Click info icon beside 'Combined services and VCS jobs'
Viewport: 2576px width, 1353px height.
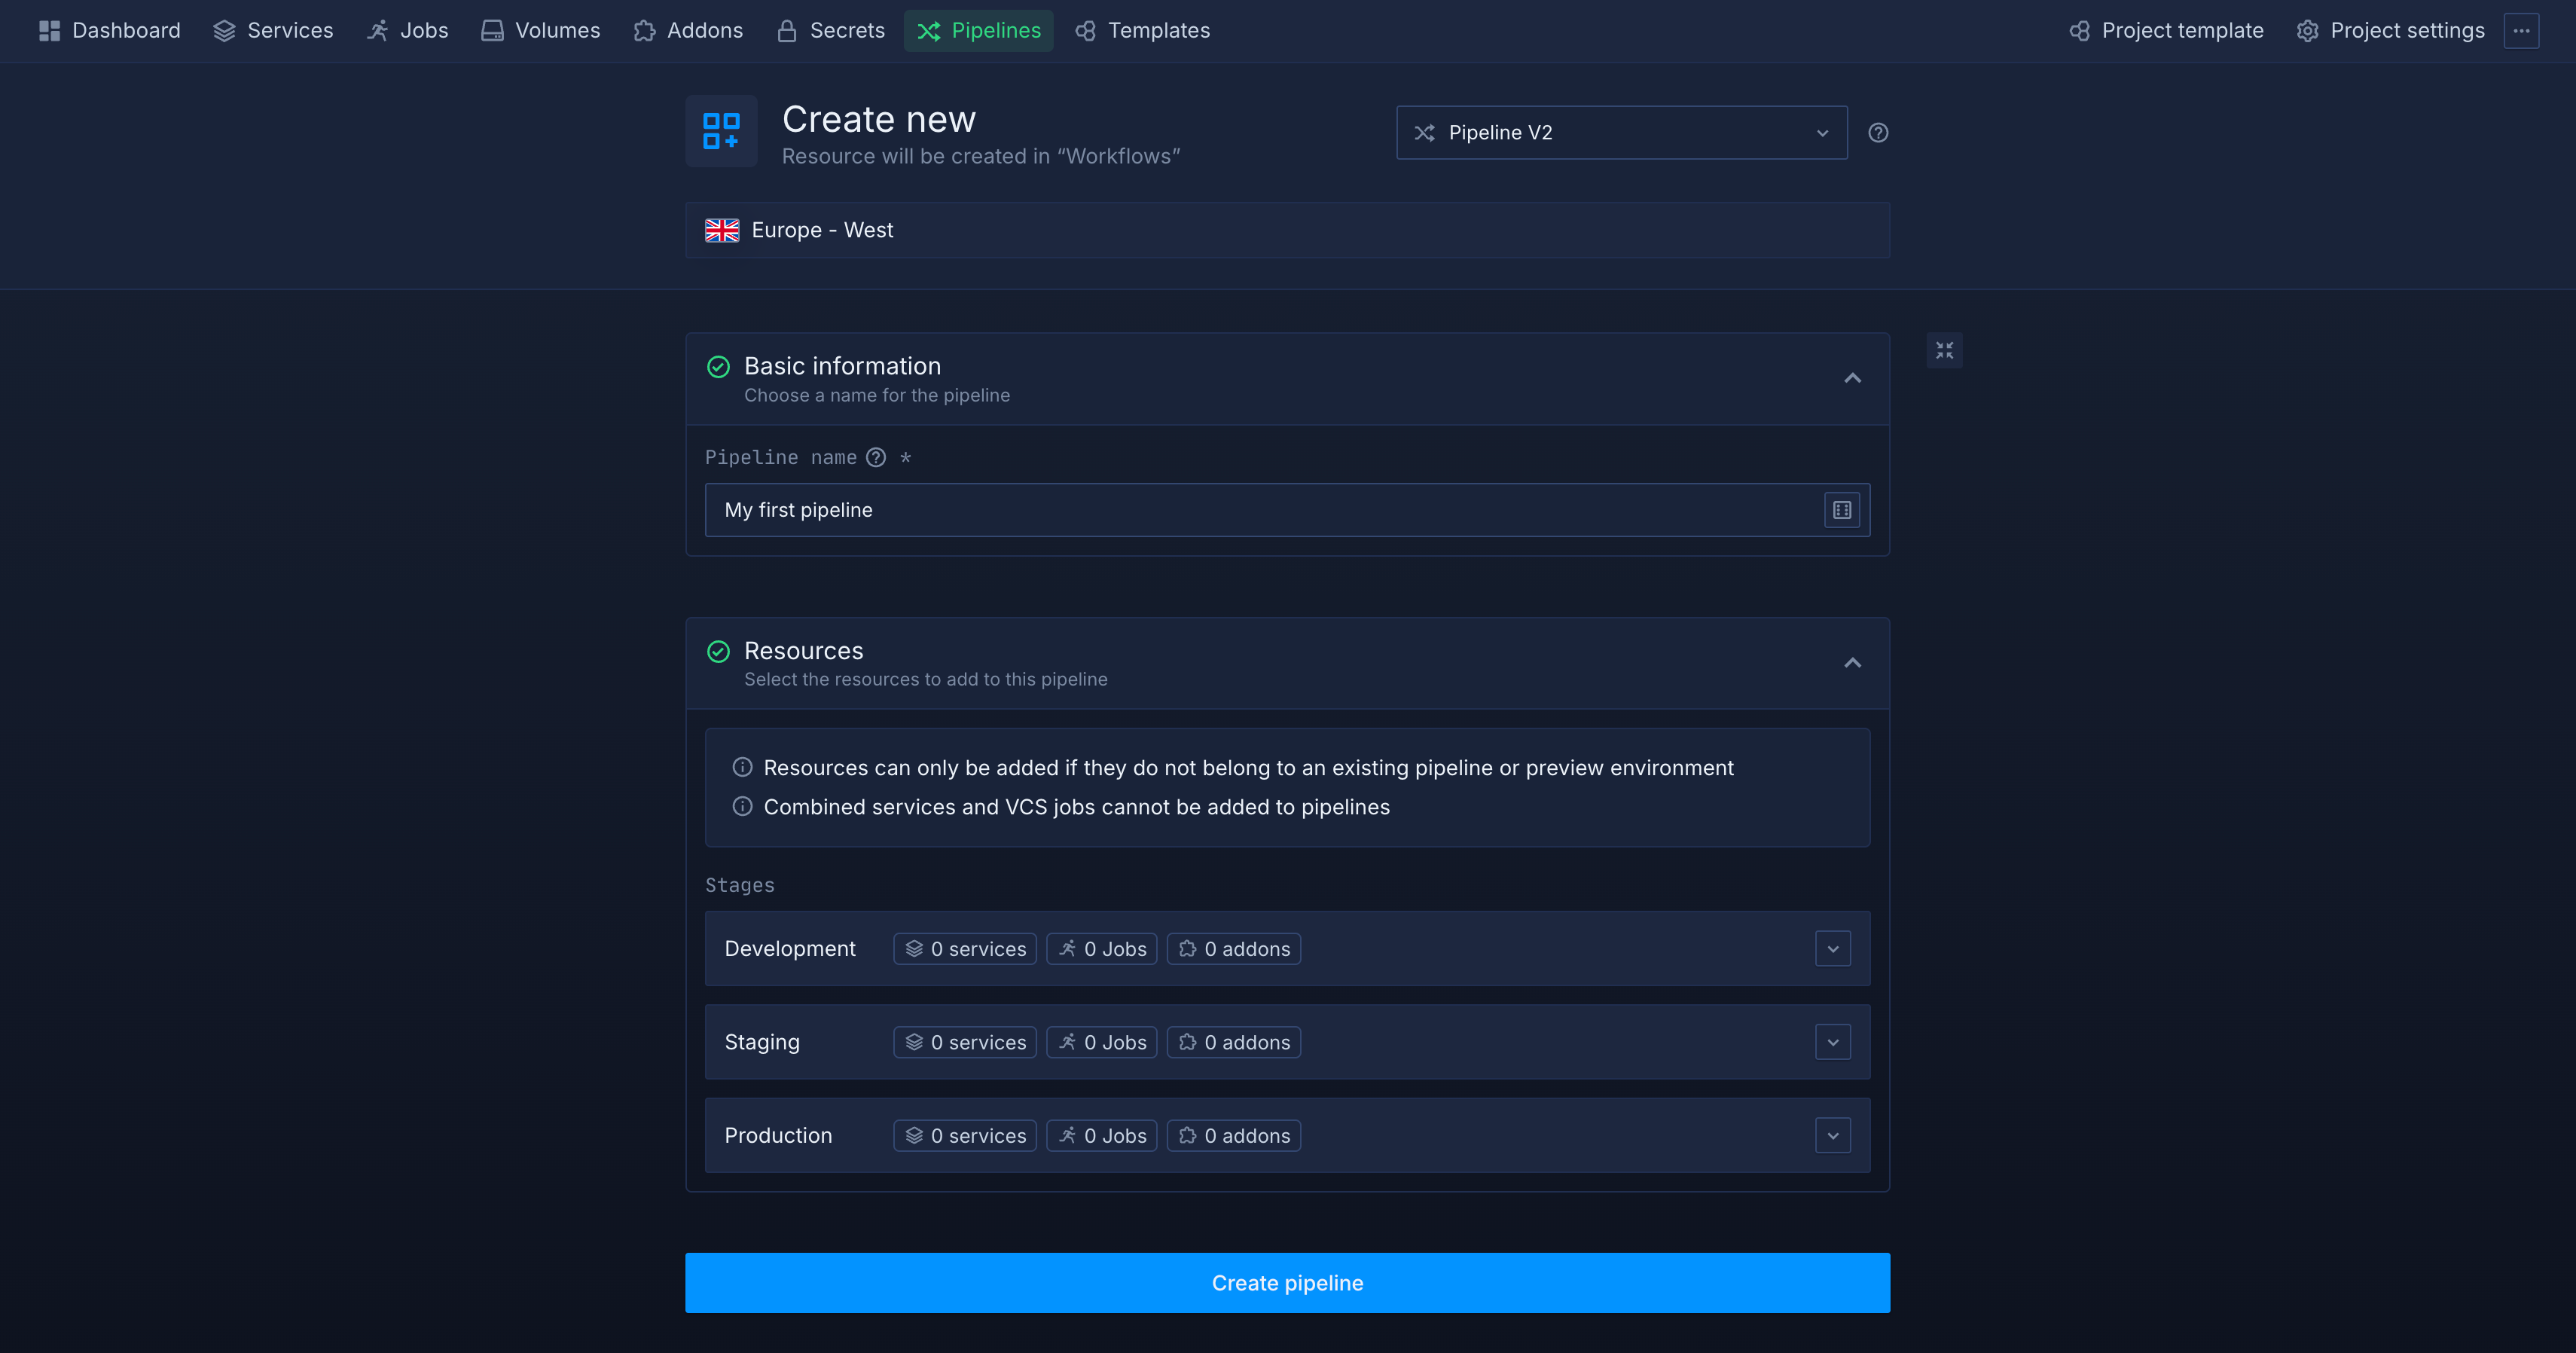point(742,806)
